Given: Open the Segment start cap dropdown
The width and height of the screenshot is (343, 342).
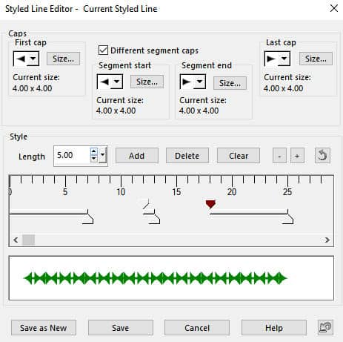Looking at the screenshot, I should pyautogui.click(x=116, y=82).
